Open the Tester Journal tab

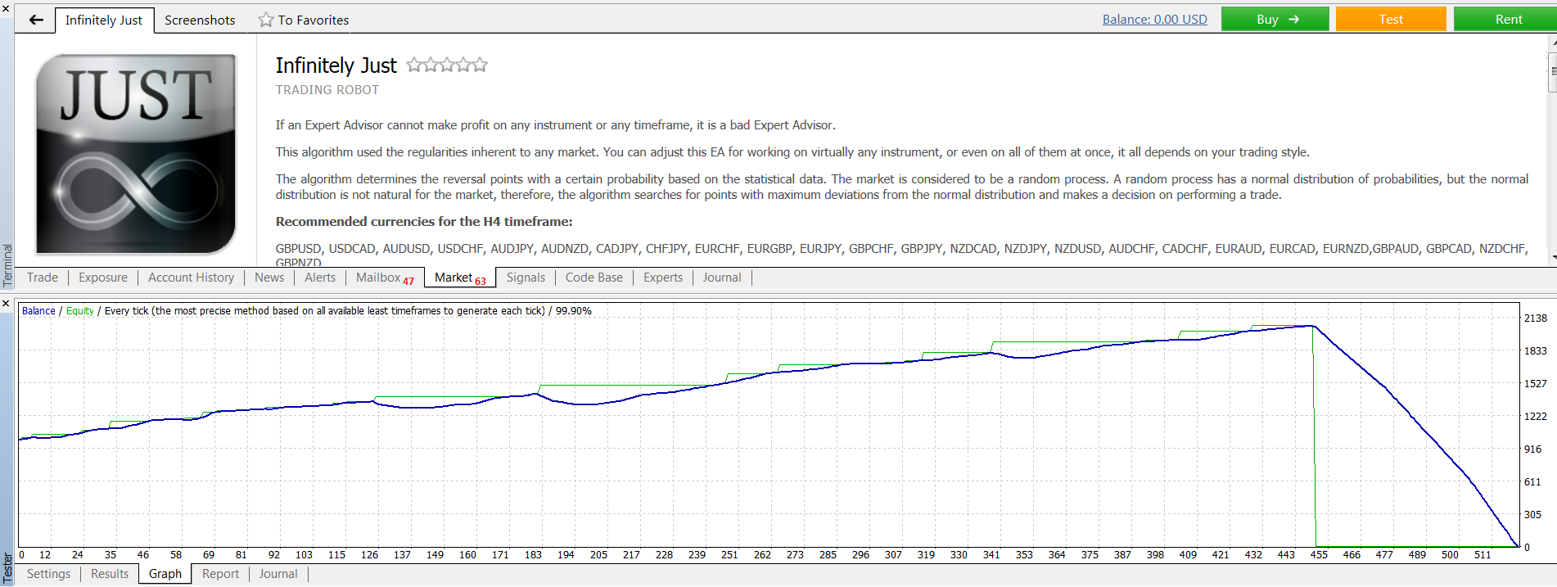click(x=278, y=574)
